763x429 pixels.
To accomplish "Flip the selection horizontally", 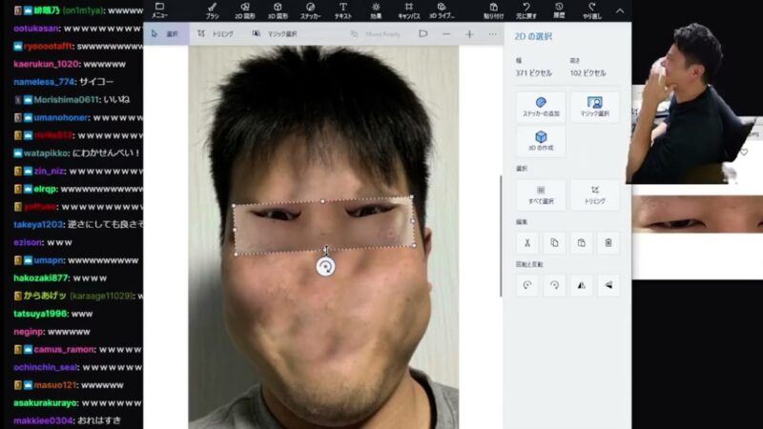I will (x=582, y=285).
